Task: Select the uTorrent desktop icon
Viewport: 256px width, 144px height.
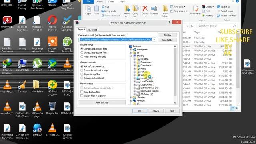Action: point(37,65)
